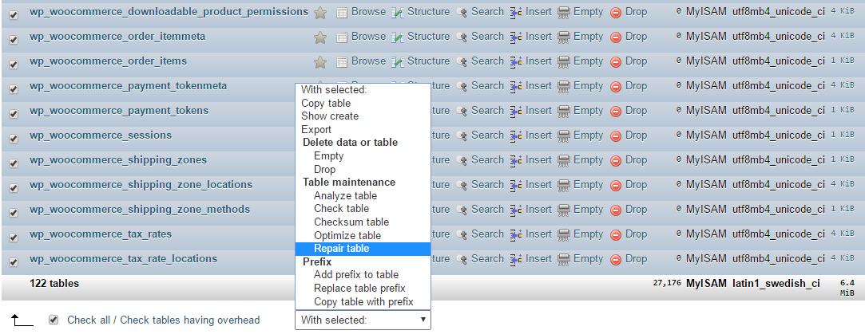Click the up arrow beside Check all
Viewport: 865px width, 334px height.
click(x=22, y=320)
